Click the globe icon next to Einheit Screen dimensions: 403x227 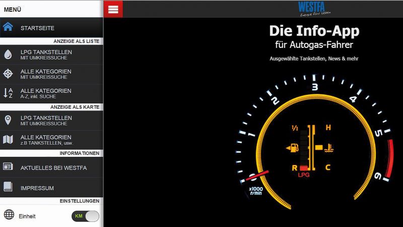9,214
